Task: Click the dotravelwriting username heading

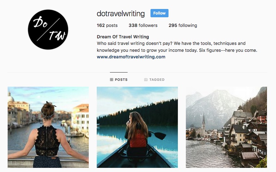Action: coord(121,13)
